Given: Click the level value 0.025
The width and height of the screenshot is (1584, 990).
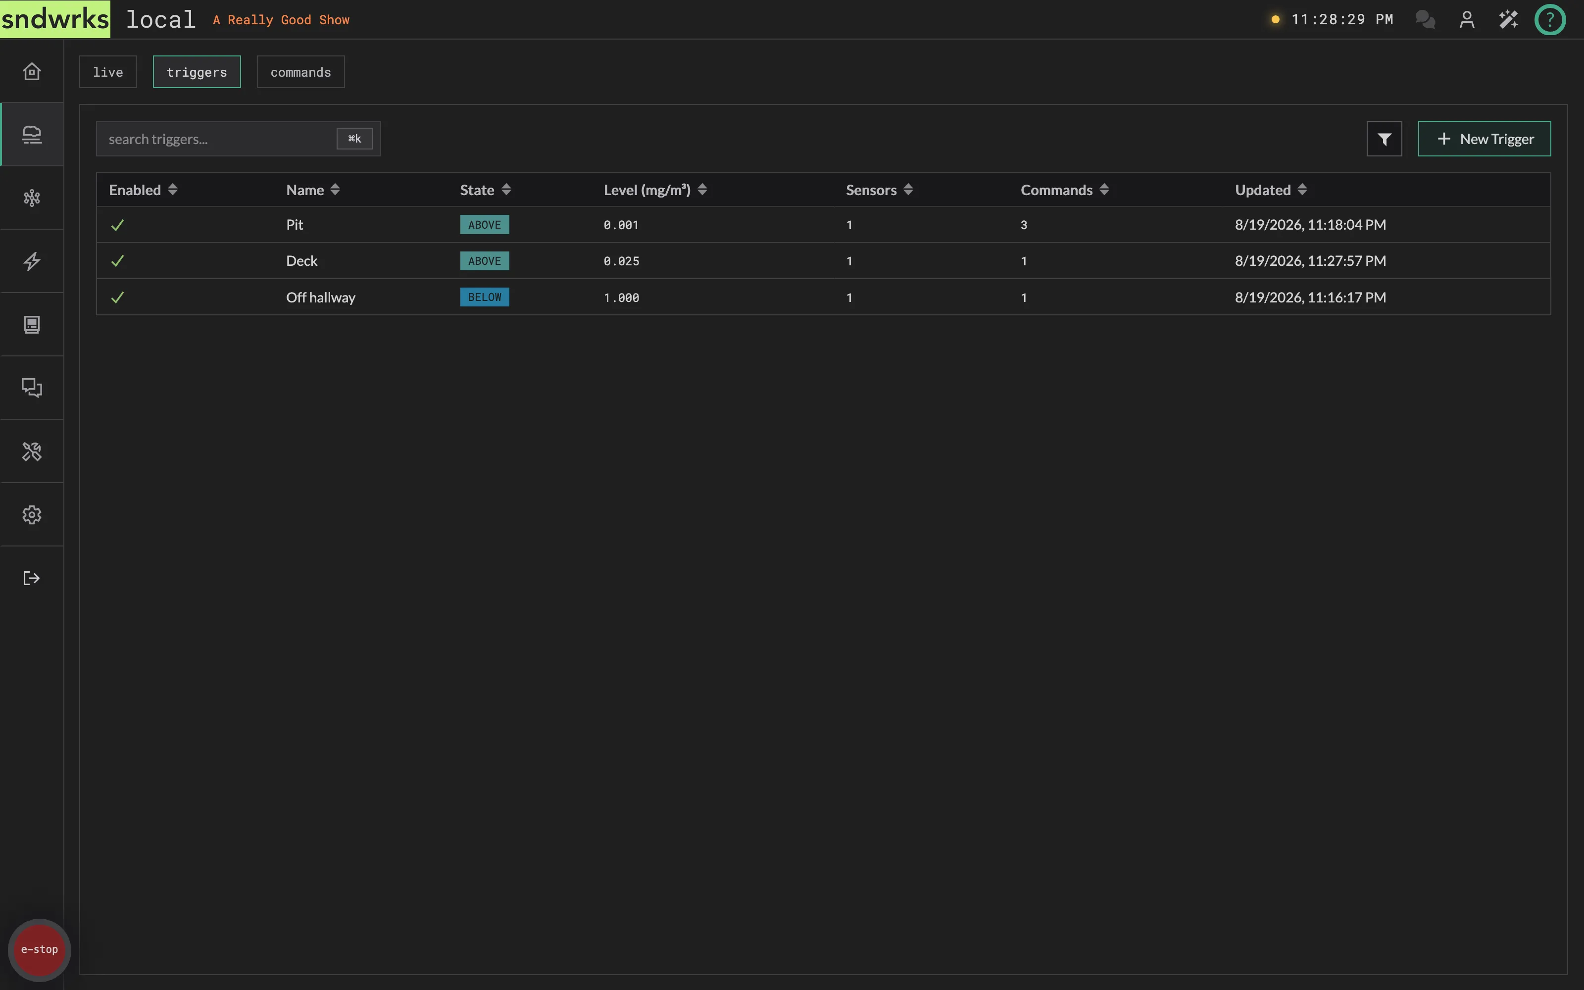Looking at the screenshot, I should [x=621, y=261].
